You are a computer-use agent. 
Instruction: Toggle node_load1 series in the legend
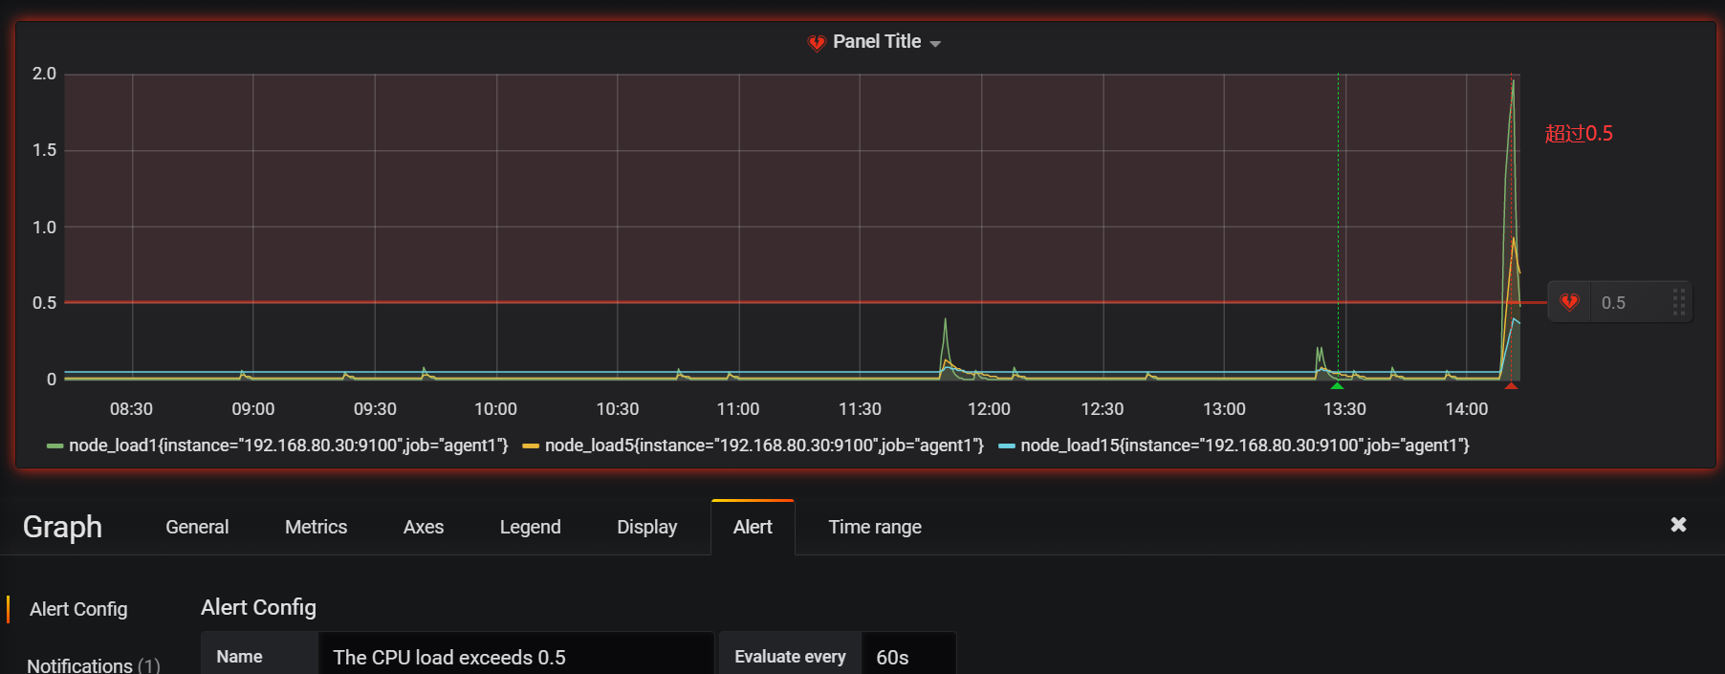point(289,446)
